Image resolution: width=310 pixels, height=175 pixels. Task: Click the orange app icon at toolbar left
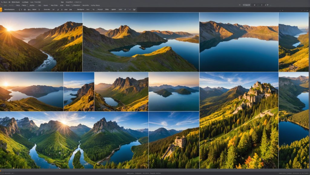click(1, 9)
